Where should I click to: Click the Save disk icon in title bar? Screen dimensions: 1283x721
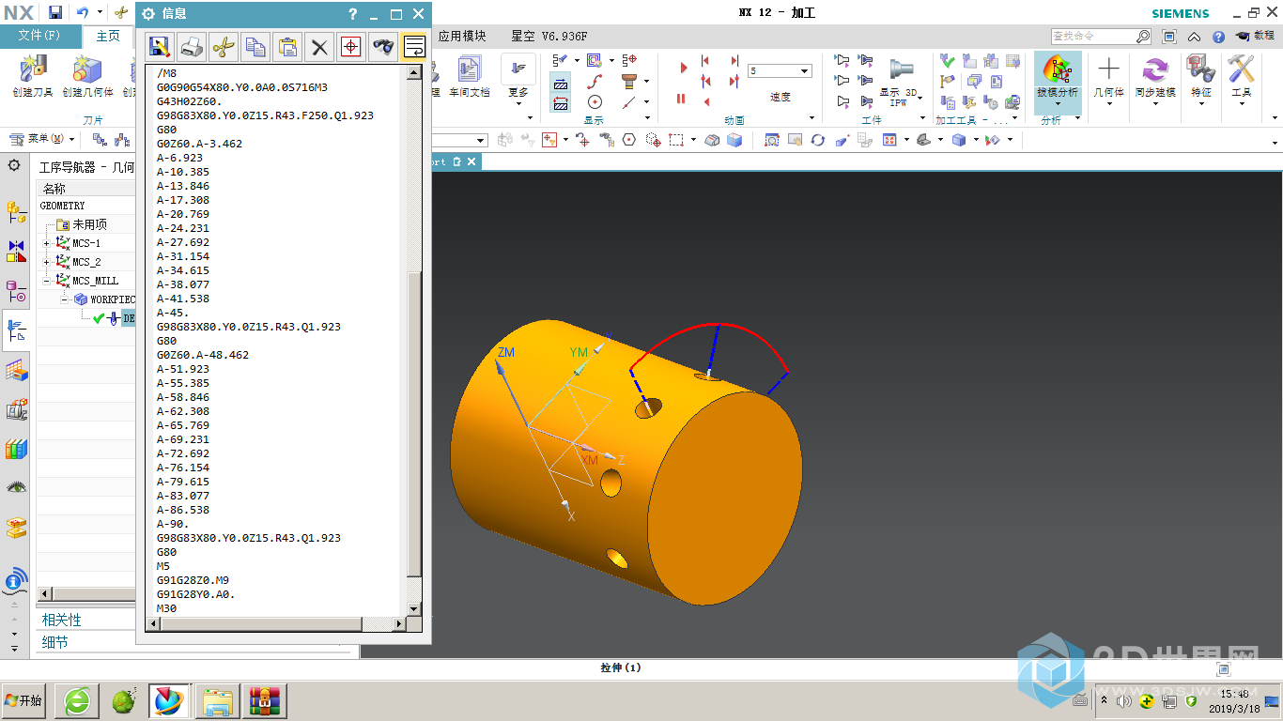(55, 12)
